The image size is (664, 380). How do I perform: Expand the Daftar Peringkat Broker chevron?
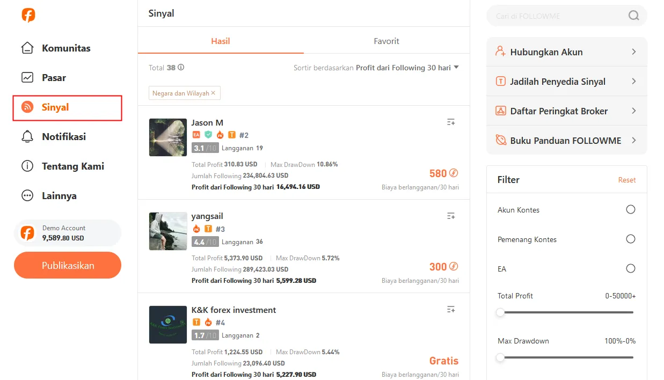(634, 111)
